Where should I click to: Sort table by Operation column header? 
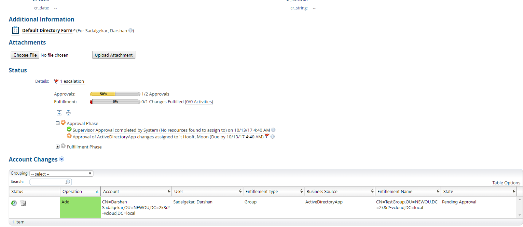tap(72, 191)
